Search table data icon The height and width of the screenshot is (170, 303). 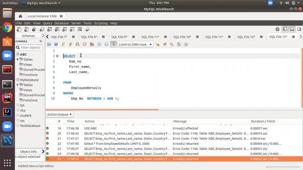click(80, 29)
